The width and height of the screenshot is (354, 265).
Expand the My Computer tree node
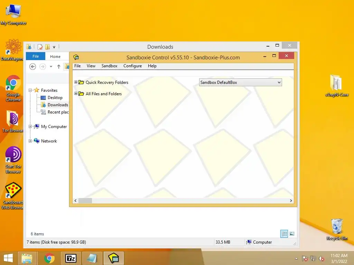tap(30, 127)
